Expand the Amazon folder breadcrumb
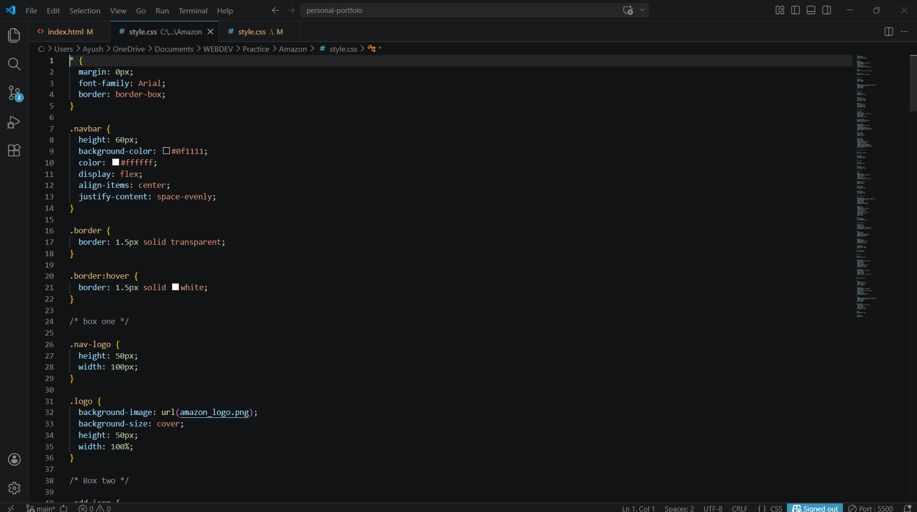Viewport: 917px width, 512px height. tap(293, 49)
